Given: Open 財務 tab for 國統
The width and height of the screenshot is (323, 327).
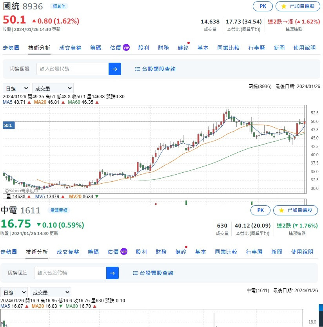Looking at the screenshot, I should coord(163,48).
